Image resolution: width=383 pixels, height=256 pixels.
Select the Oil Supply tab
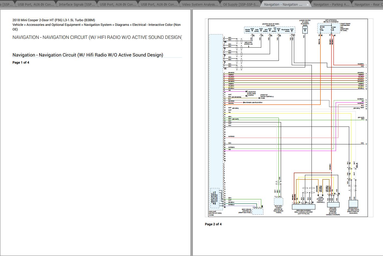click(241, 4)
